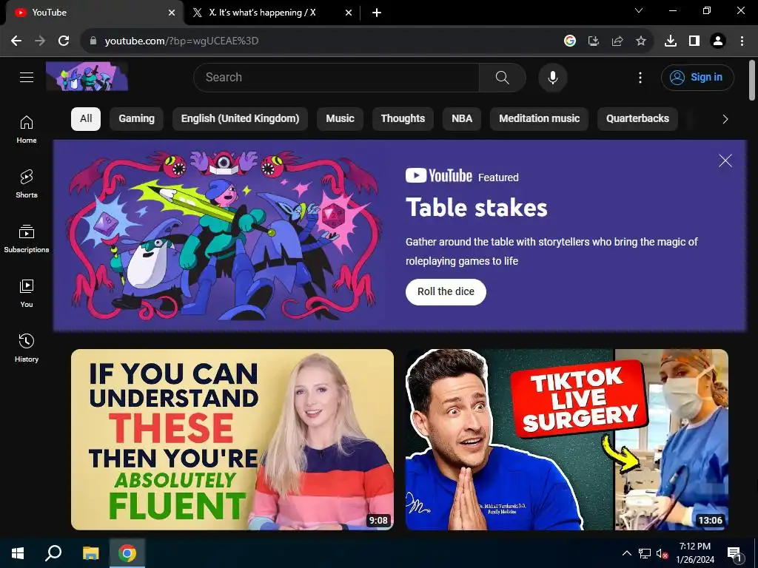Screen dimensions: 758x568
Task: Open the You library section
Action: [27, 293]
